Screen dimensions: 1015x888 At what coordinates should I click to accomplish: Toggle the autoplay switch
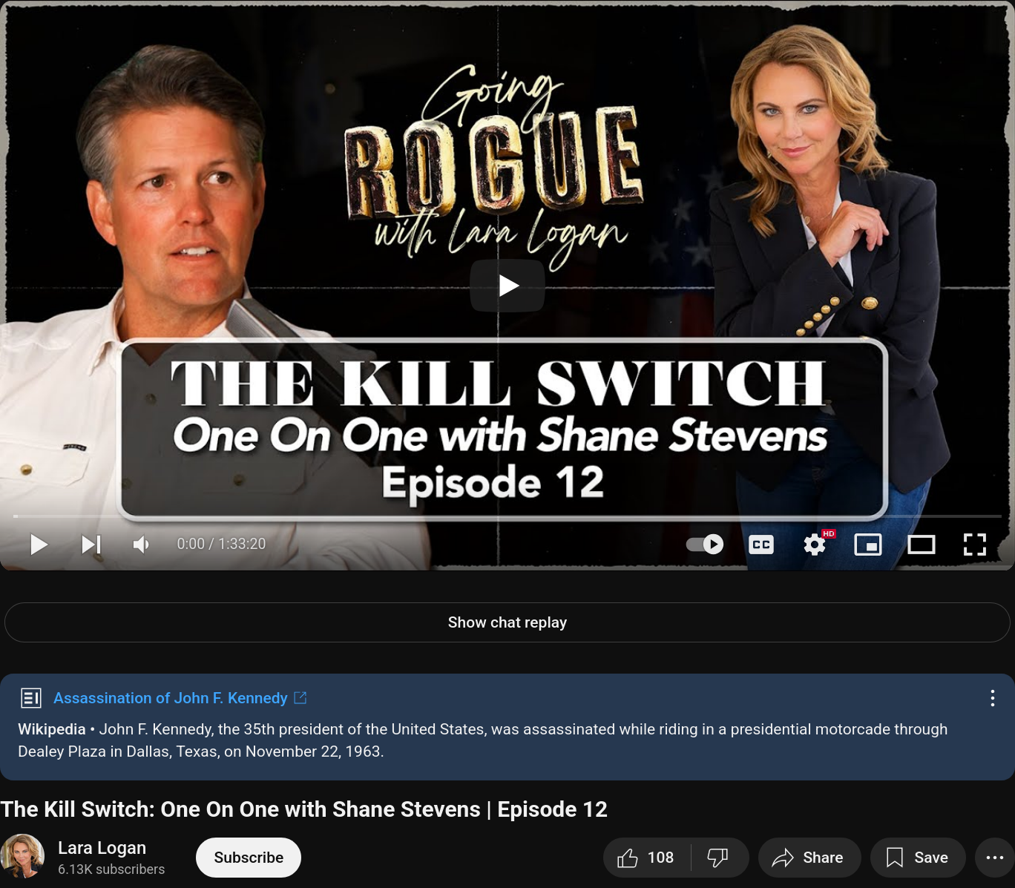tap(705, 545)
